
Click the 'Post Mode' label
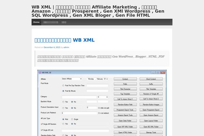[45, 83]
